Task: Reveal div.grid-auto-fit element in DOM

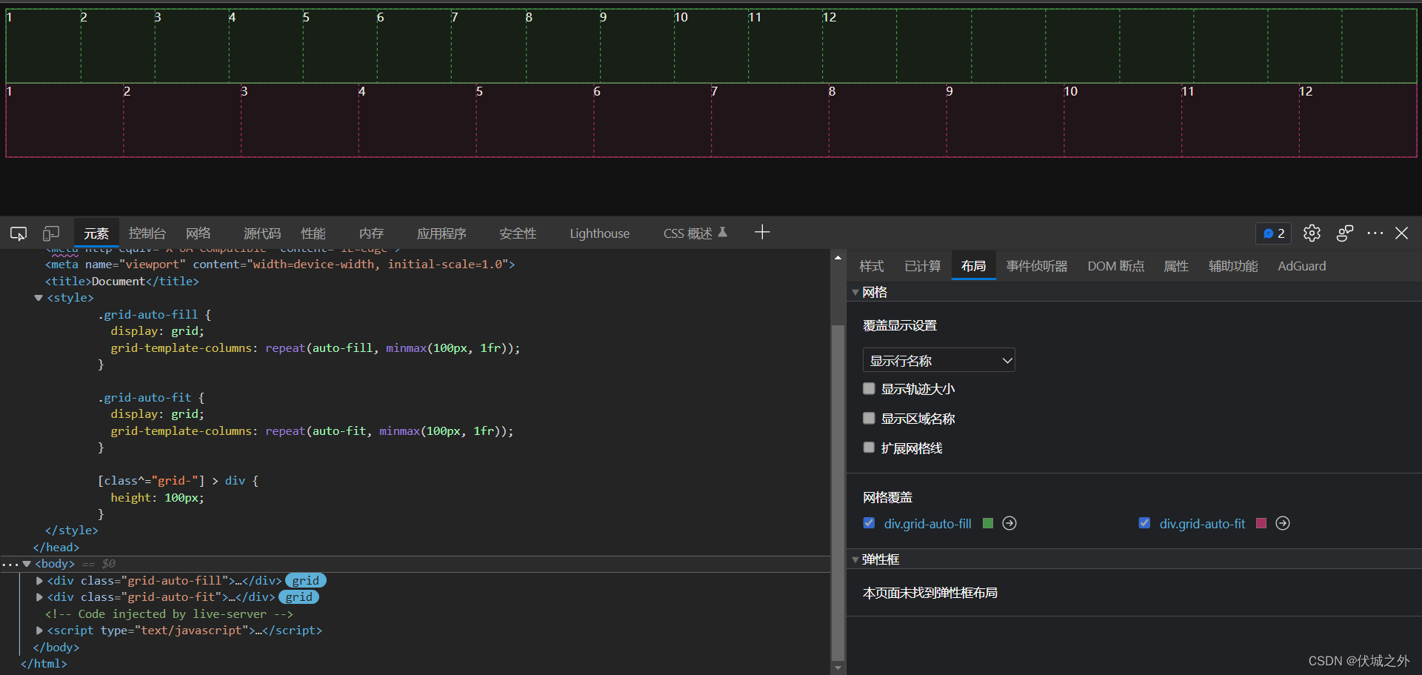Action: coord(1283,523)
